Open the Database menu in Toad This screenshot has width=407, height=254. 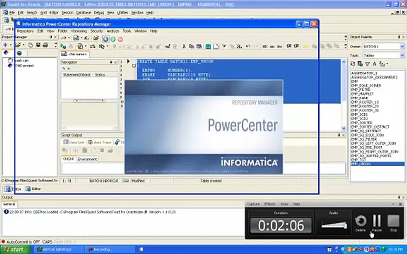[84, 13]
